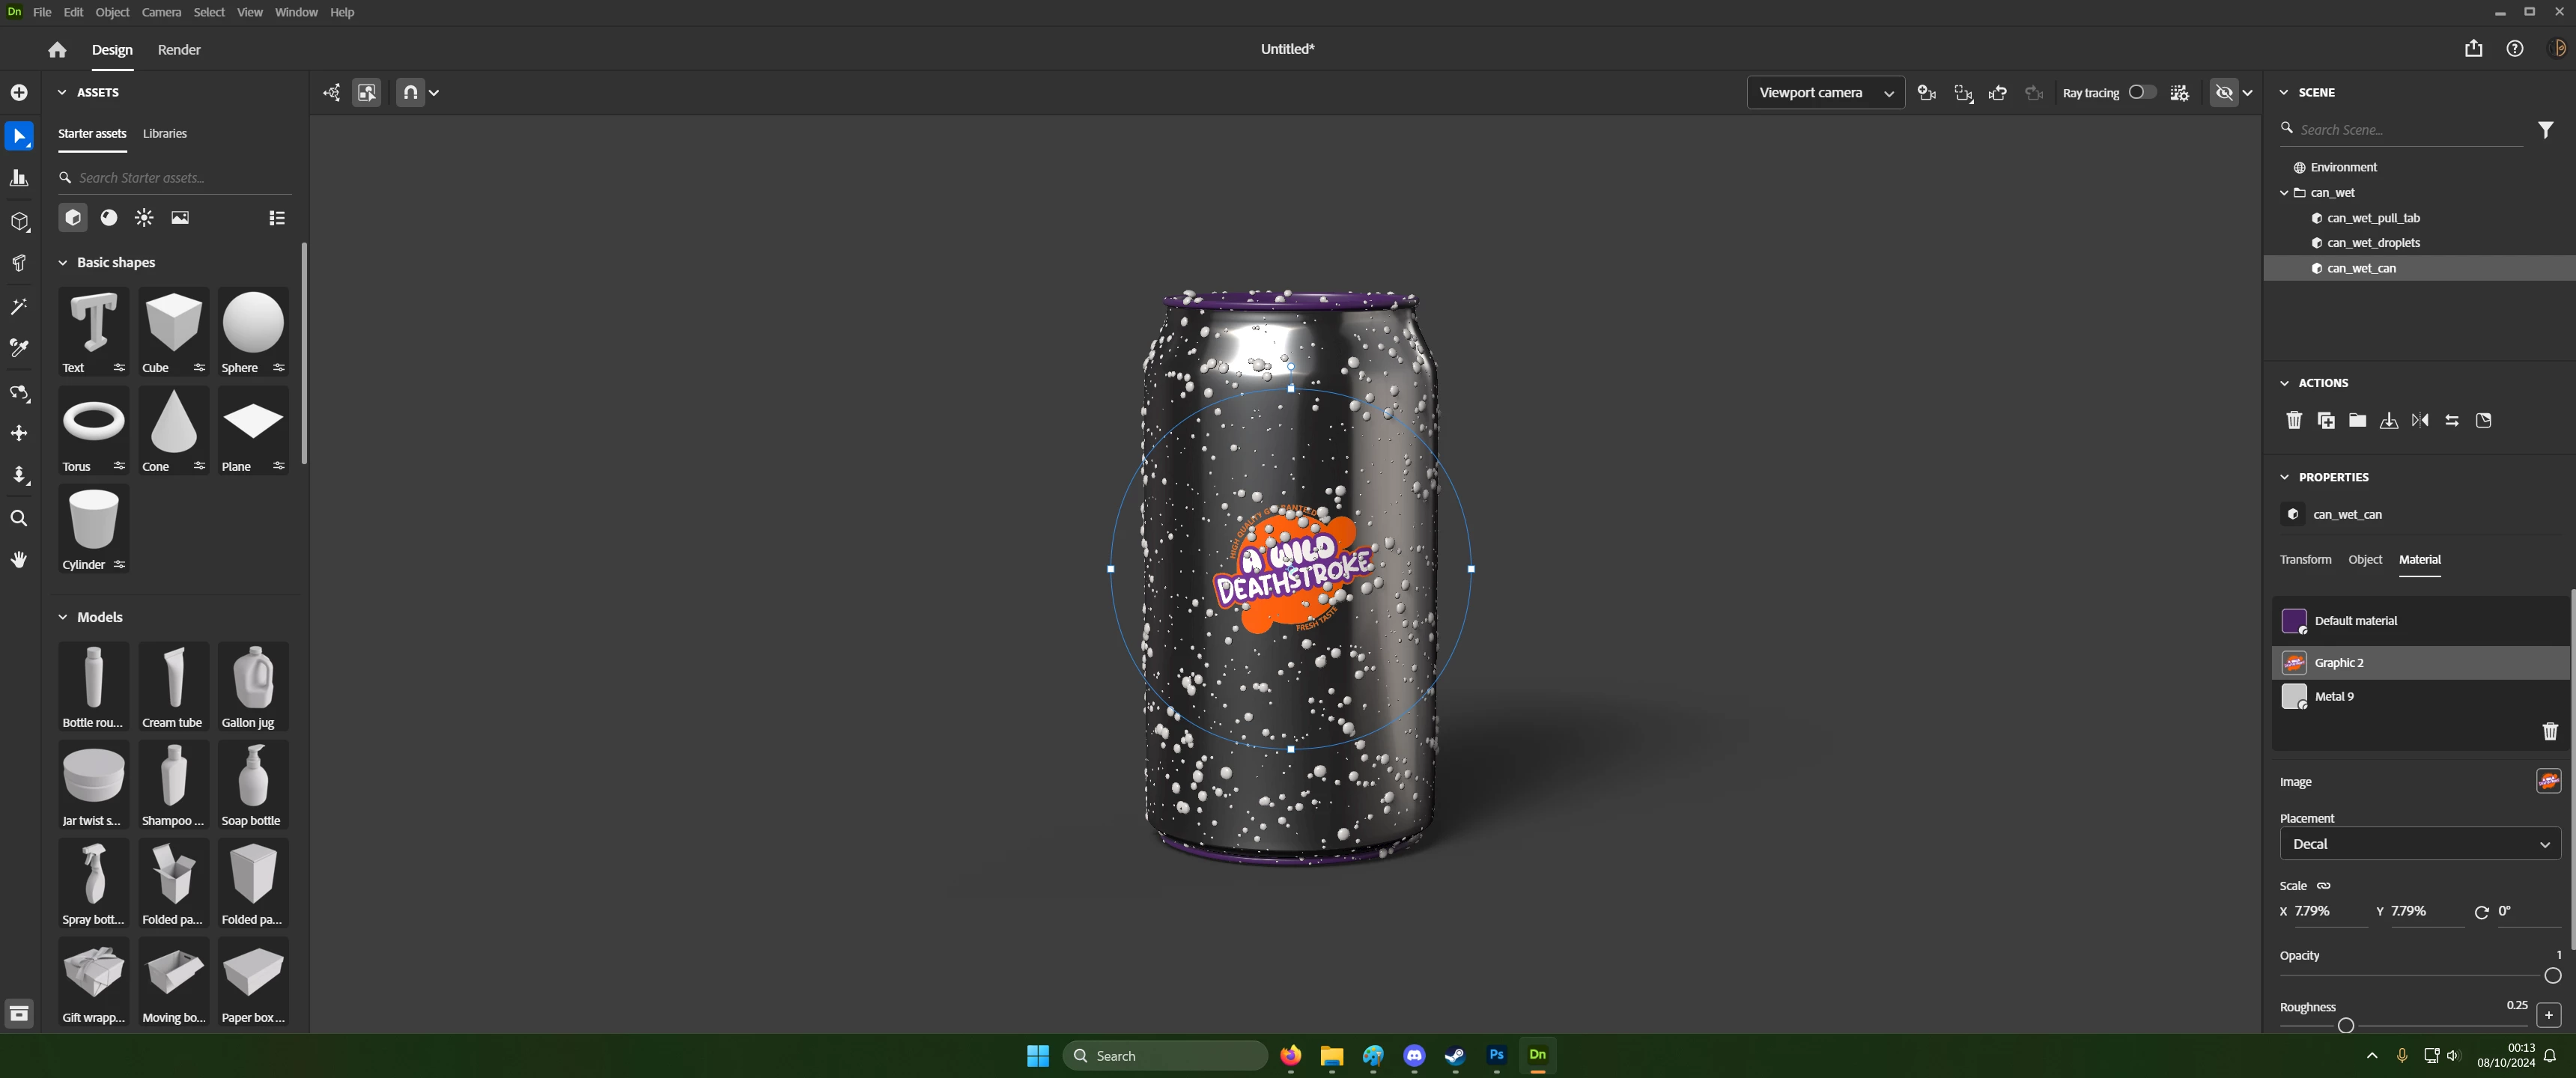Viewport: 2576px width, 1078px height.
Task: Select the Hand pan tool
Action: [x=19, y=560]
